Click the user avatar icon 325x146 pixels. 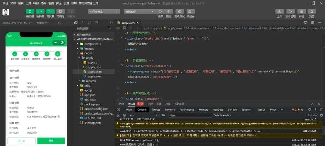pyautogui.click(x=6, y=12)
